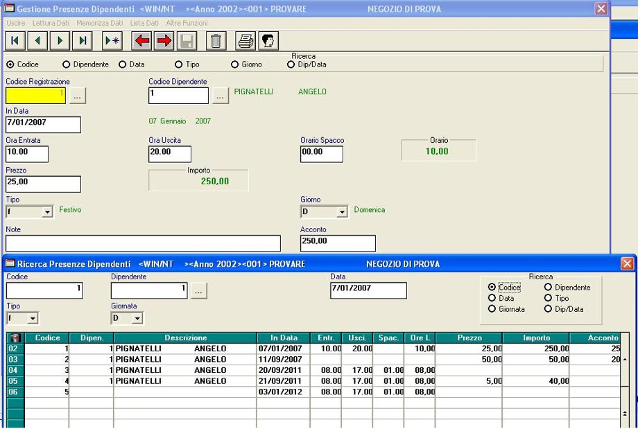
Task: Click the red left arrow button
Action: point(142,41)
